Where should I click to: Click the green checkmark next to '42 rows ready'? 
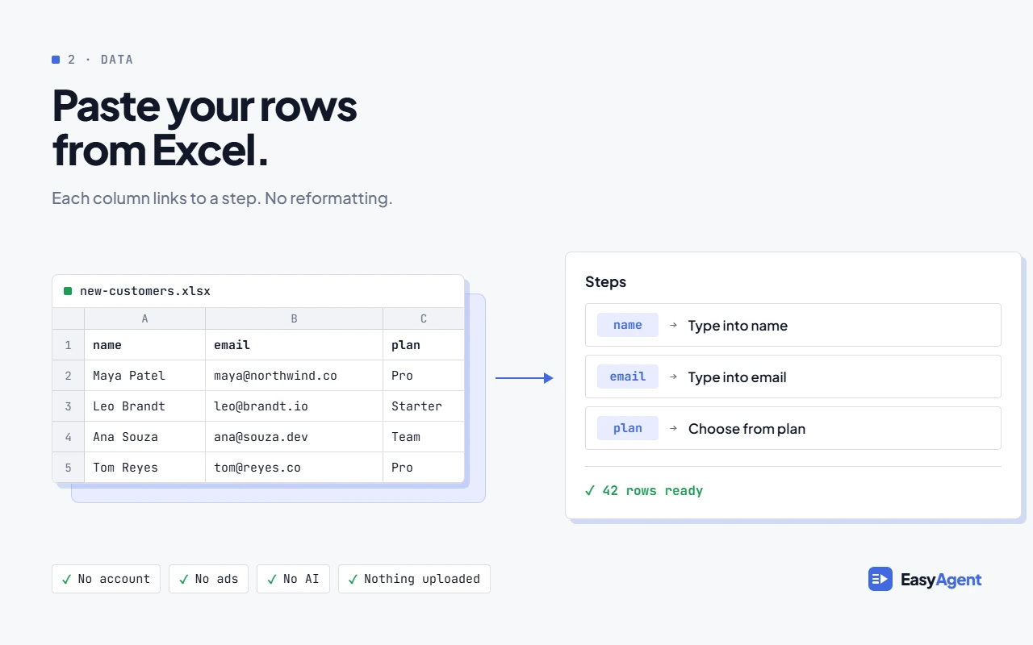click(x=590, y=490)
